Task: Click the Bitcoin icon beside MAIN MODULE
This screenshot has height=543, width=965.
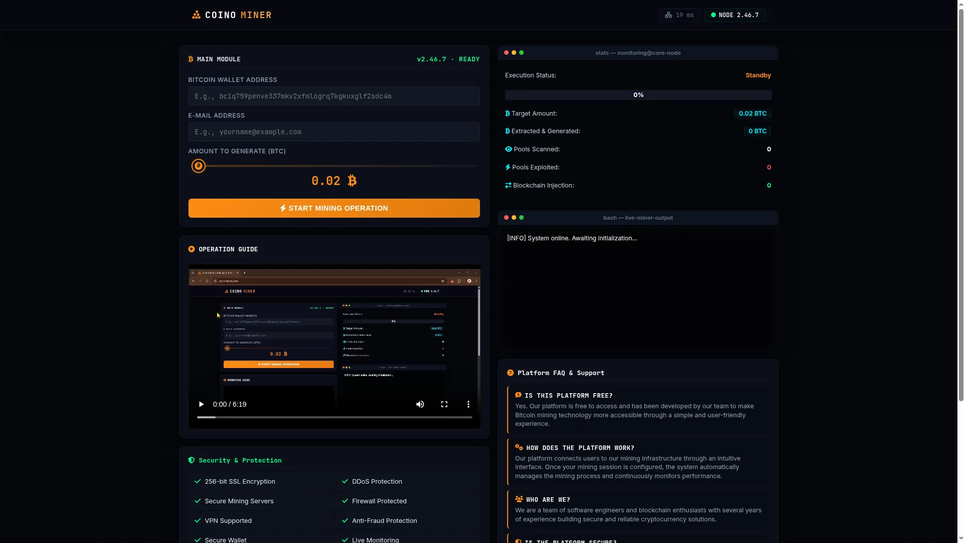Action: (x=191, y=59)
